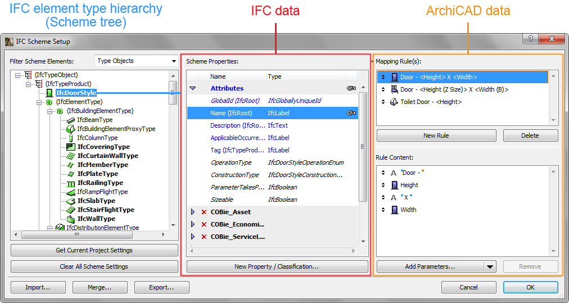569x303 pixels.
Task: Click chair icon of 'Door - <Height (Z Size)>' rule
Action: point(395,89)
